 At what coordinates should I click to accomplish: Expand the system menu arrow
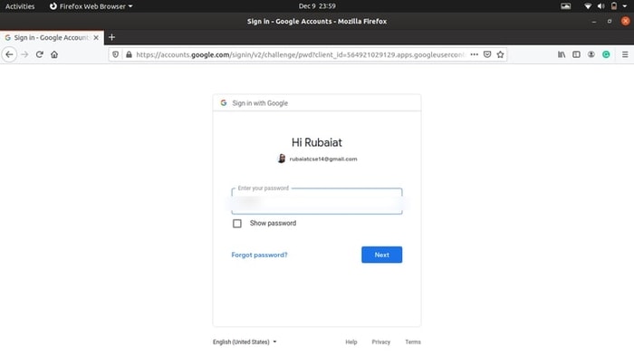click(625, 6)
